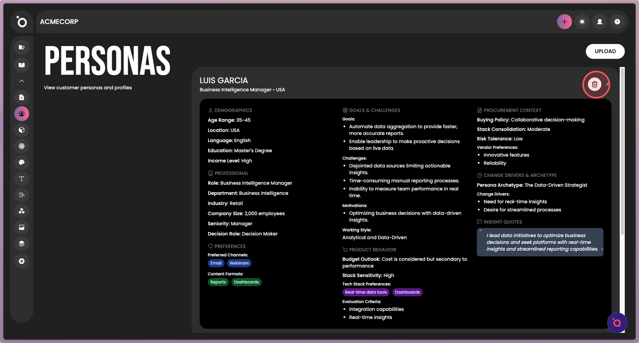Open the image gallery icon in sidebar
Screen dimensions: 639x343
(x=22, y=227)
